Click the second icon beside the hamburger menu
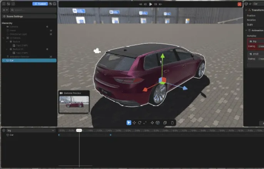Viewport: 264px width, 169px height. [8, 4]
